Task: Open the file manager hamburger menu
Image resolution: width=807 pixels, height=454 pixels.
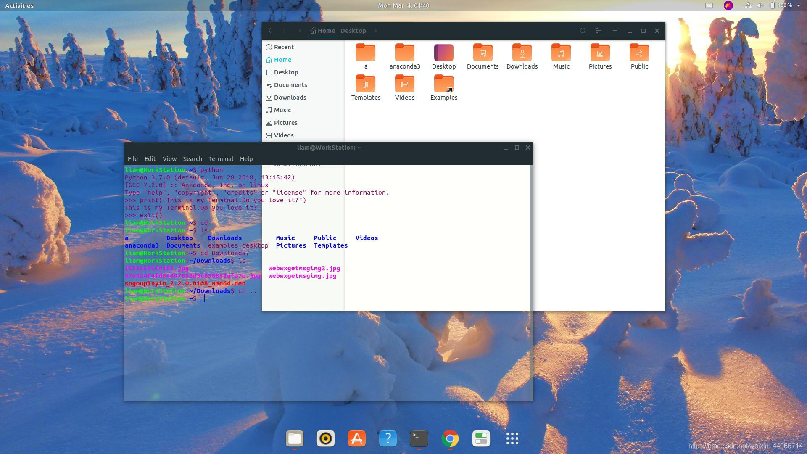Action: 614,31
